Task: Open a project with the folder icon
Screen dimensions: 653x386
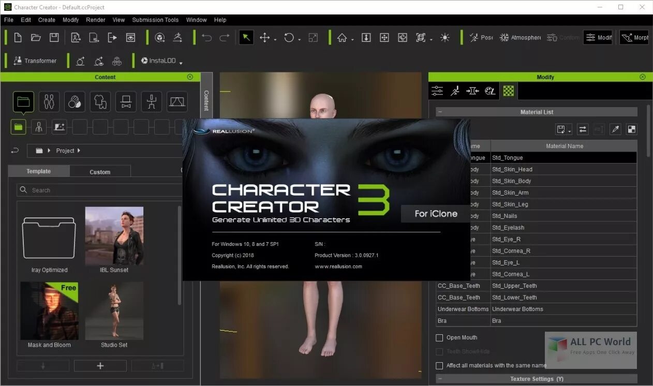Action: [x=36, y=37]
